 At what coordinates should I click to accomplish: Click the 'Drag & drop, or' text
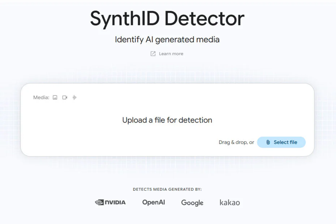tap(236, 142)
